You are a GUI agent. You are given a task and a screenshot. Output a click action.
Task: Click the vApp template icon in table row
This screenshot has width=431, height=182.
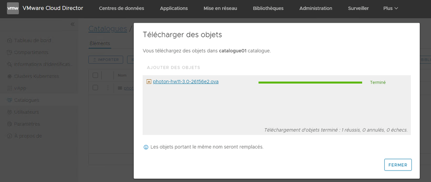pyautogui.click(x=120, y=88)
